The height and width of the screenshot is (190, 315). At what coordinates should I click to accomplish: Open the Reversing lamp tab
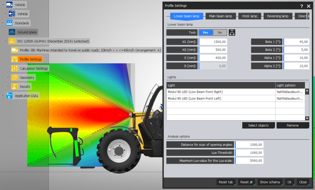click(x=277, y=16)
